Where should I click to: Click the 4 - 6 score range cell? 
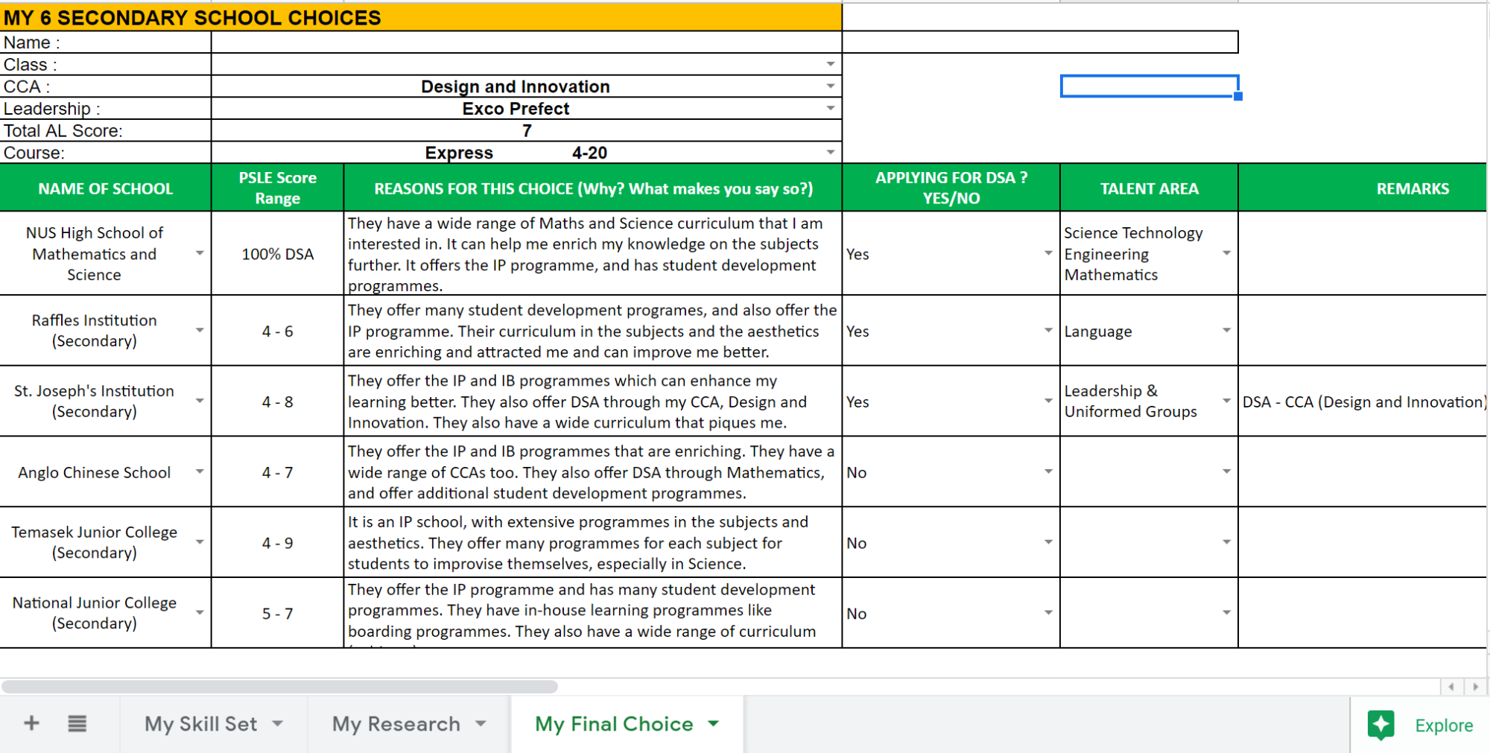[277, 331]
